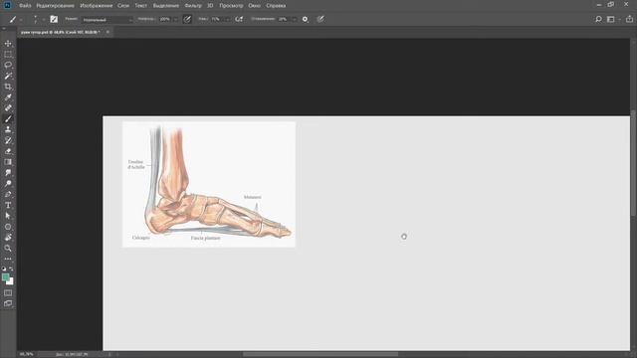
Task: Select the Eraser tool
Action: 8,151
